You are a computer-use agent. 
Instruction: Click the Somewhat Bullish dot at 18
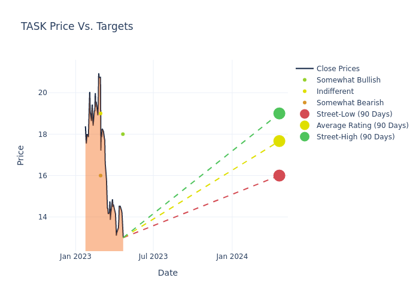pyautogui.click(x=123, y=134)
